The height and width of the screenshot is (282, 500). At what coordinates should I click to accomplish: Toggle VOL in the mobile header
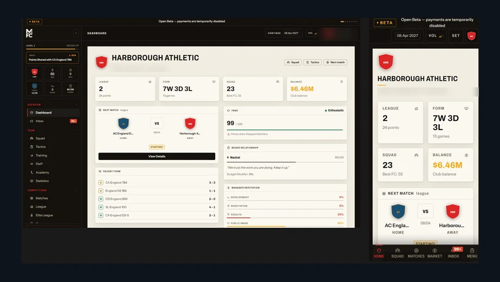point(435,36)
